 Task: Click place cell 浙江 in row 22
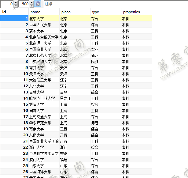pos(75,147)
